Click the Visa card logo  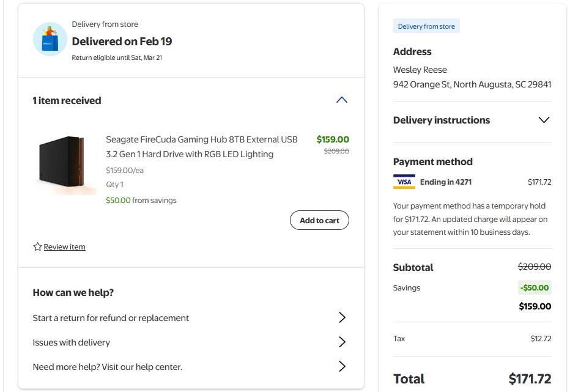tap(404, 182)
